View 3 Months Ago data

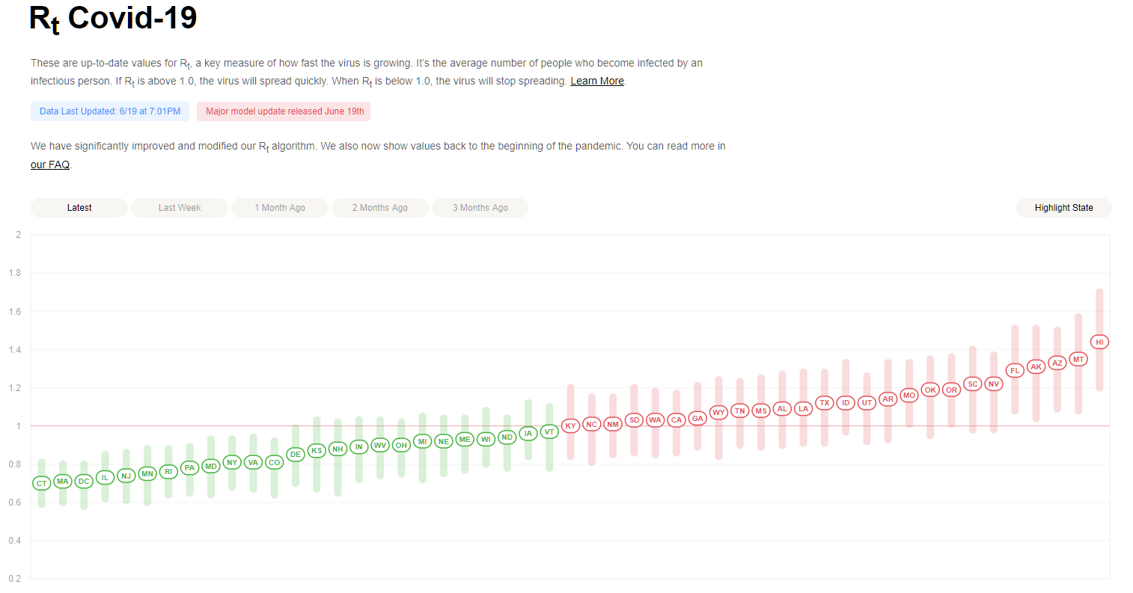coord(480,208)
